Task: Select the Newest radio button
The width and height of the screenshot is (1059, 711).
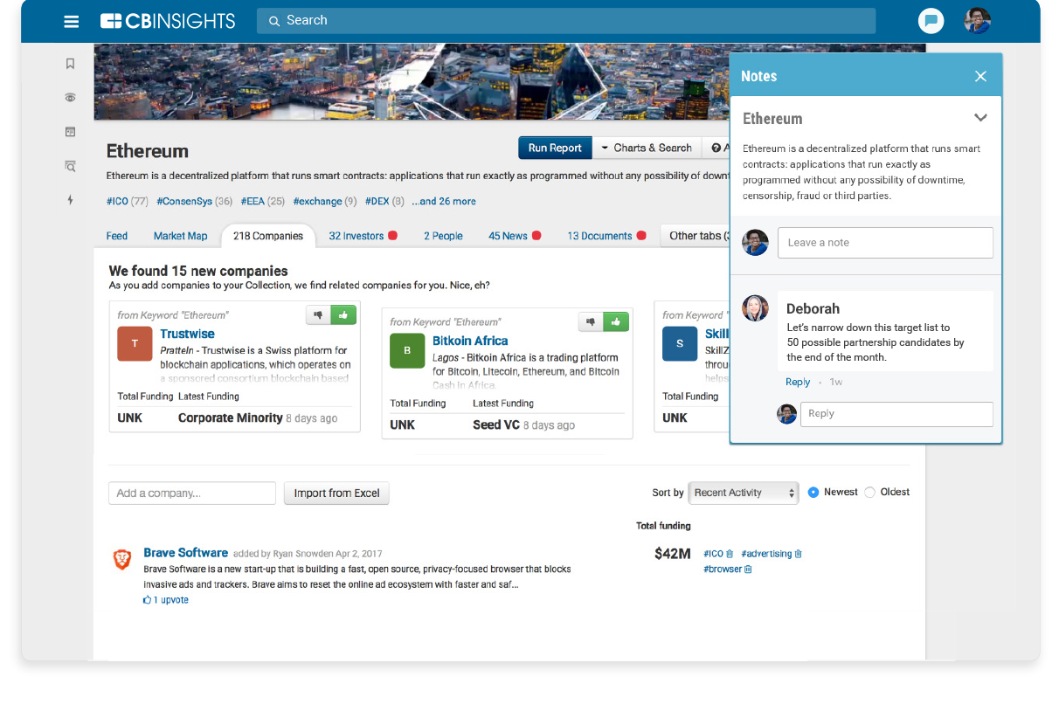Action: tap(813, 493)
